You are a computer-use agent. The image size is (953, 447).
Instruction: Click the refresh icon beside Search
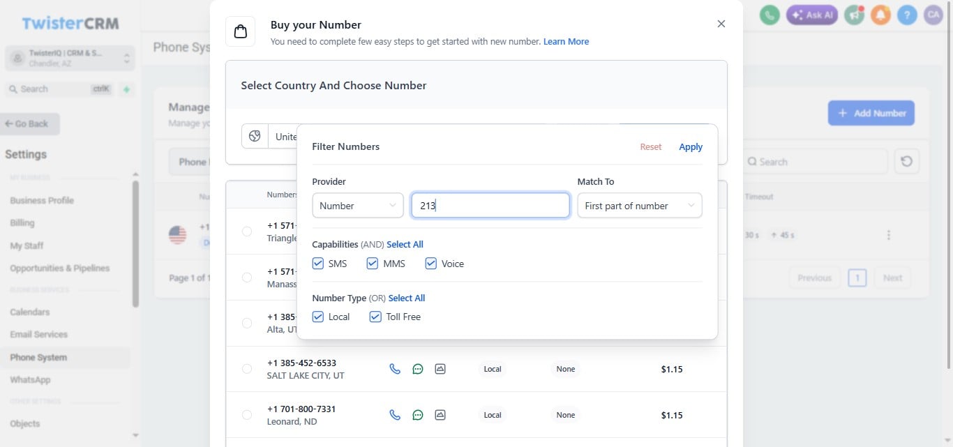906,161
